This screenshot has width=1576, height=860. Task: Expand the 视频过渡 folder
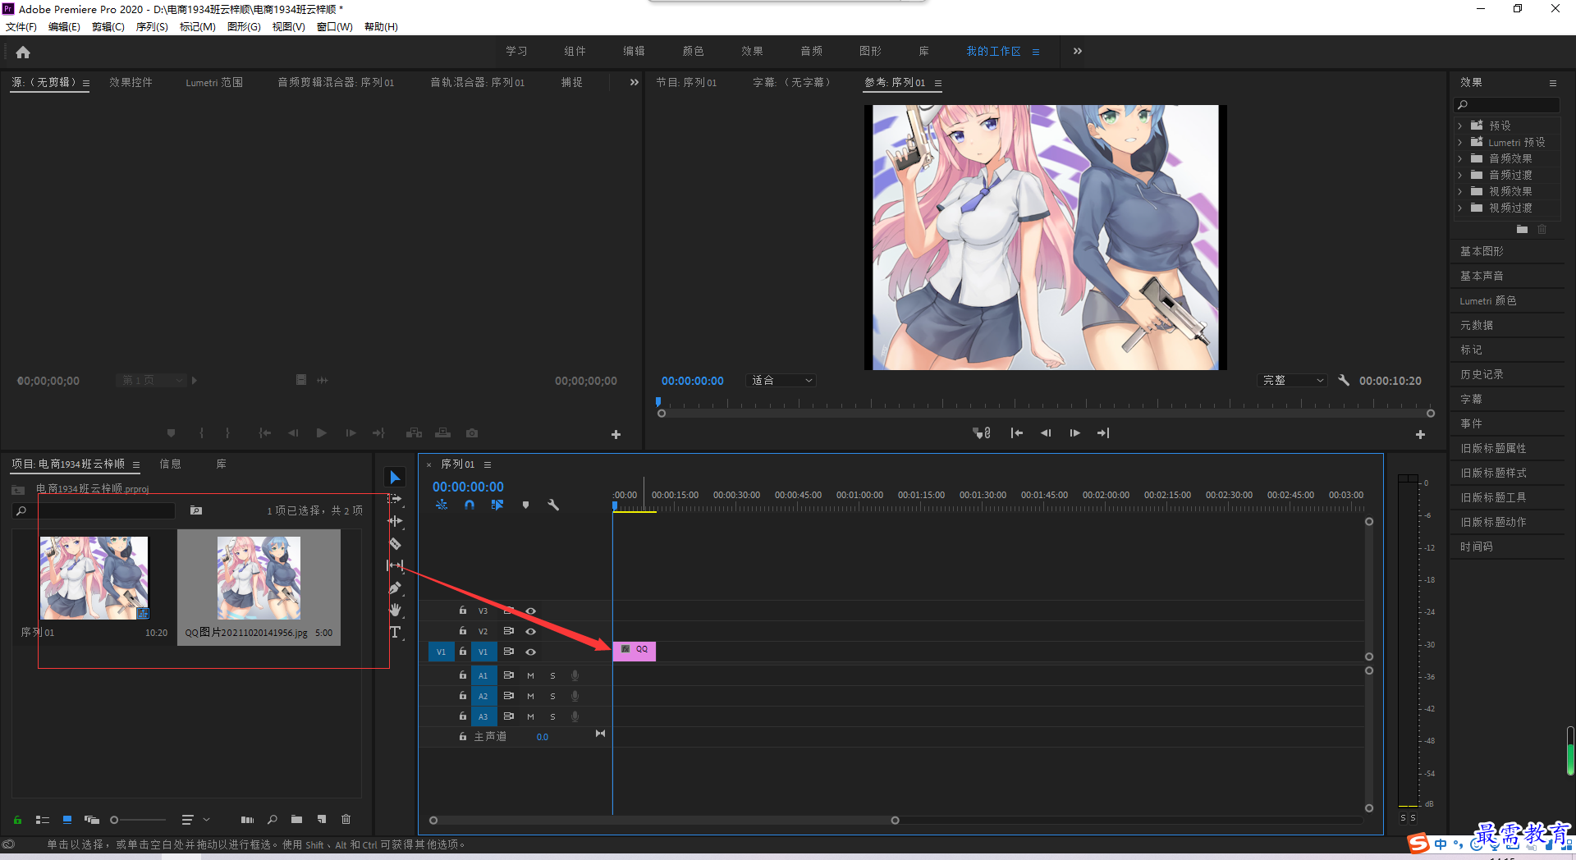click(x=1460, y=208)
